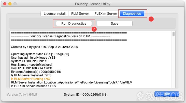186x103 pixels.
Task: Click the bottom System ID value 000c295b01f8
Action: tap(94, 94)
